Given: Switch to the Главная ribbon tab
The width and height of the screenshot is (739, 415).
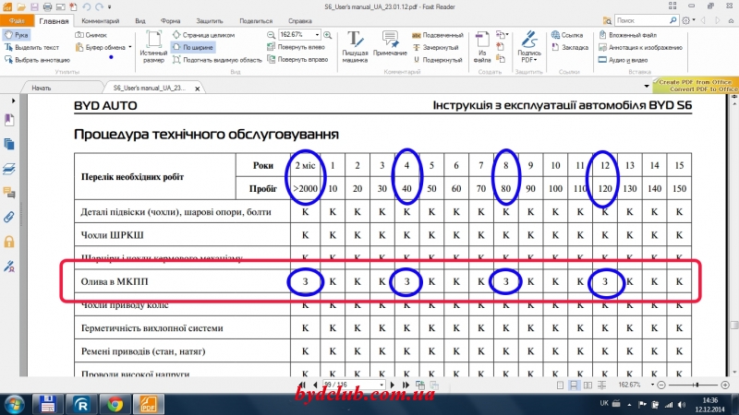Looking at the screenshot, I should [x=54, y=21].
